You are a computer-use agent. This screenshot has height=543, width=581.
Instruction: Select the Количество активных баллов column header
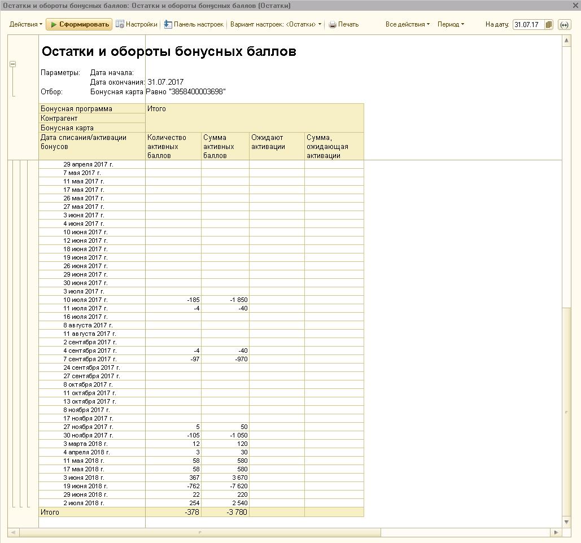(173, 146)
